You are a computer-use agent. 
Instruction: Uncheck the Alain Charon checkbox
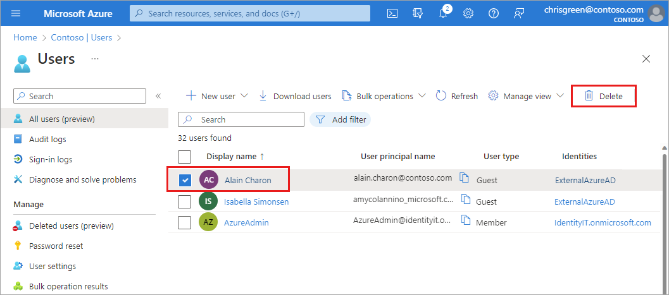[x=185, y=181]
